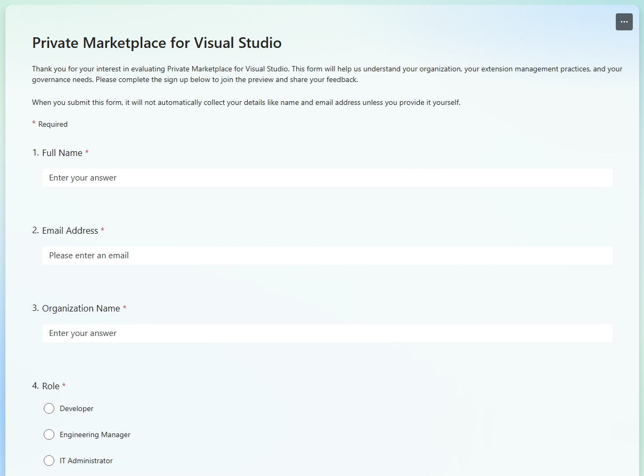
Task: Click the Email Address input field
Action: point(328,256)
